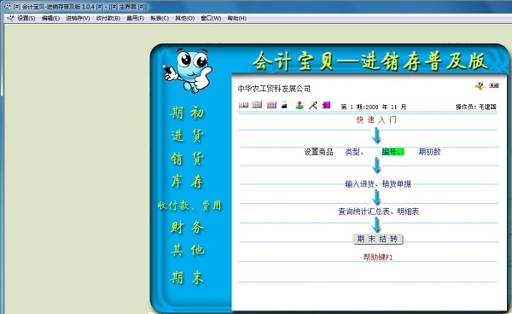The image size is (512, 314).
Task: Click the hammer tools icon
Action: pos(313,105)
